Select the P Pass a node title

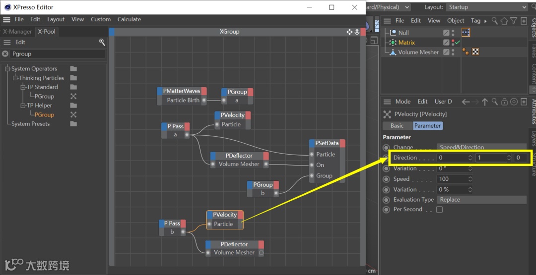point(175,126)
